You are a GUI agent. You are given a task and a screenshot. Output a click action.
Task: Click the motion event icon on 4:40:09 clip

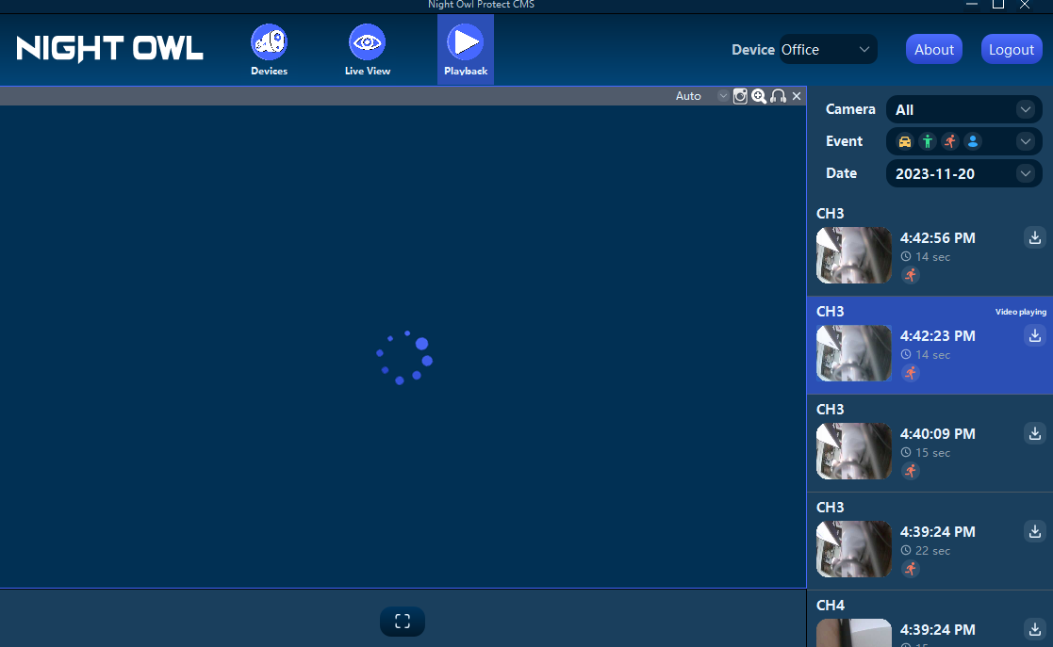click(x=910, y=471)
